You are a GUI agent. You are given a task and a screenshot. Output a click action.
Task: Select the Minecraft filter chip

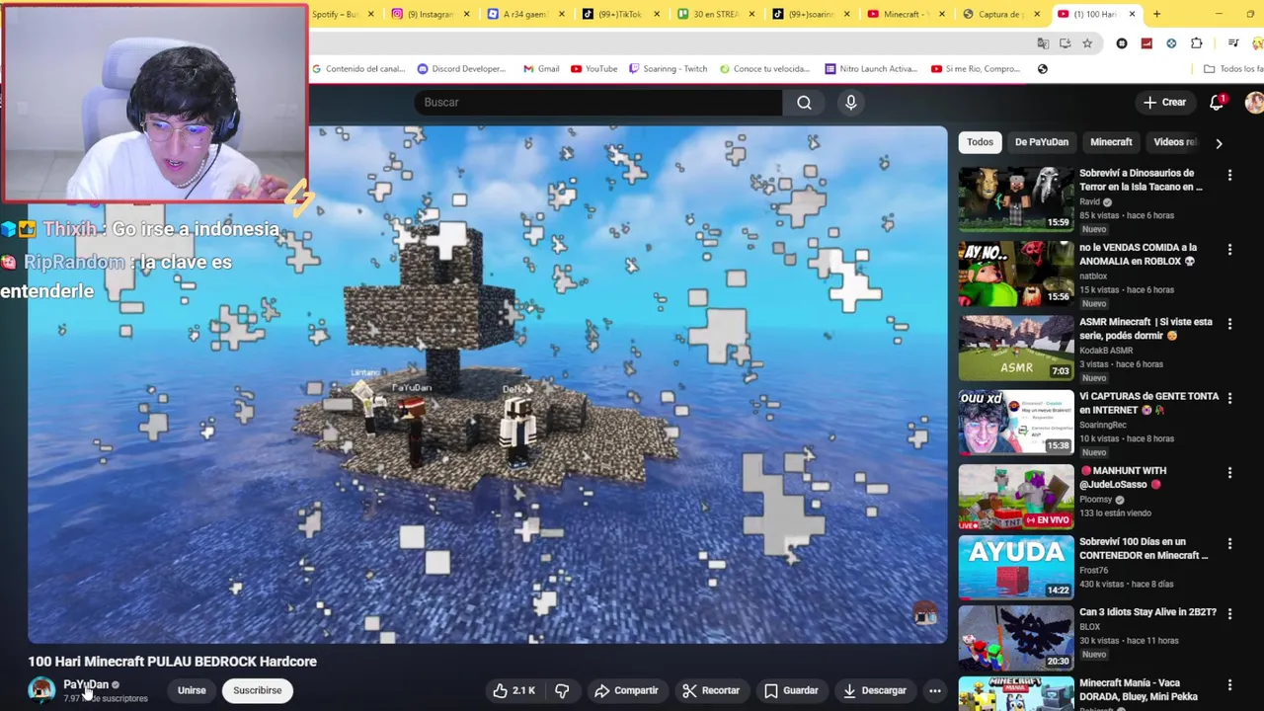[1111, 142]
